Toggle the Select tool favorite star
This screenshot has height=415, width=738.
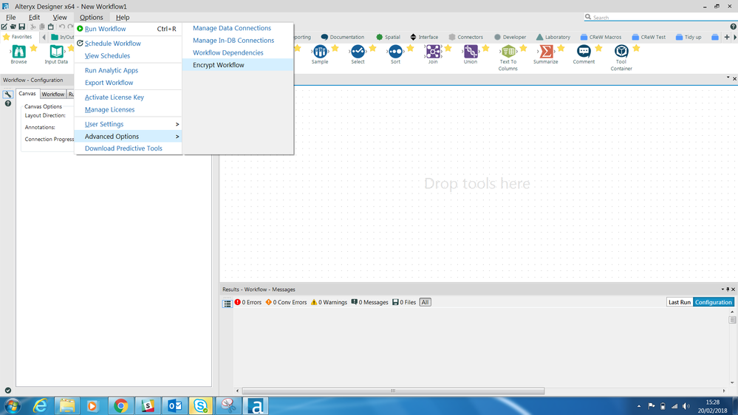click(373, 48)
